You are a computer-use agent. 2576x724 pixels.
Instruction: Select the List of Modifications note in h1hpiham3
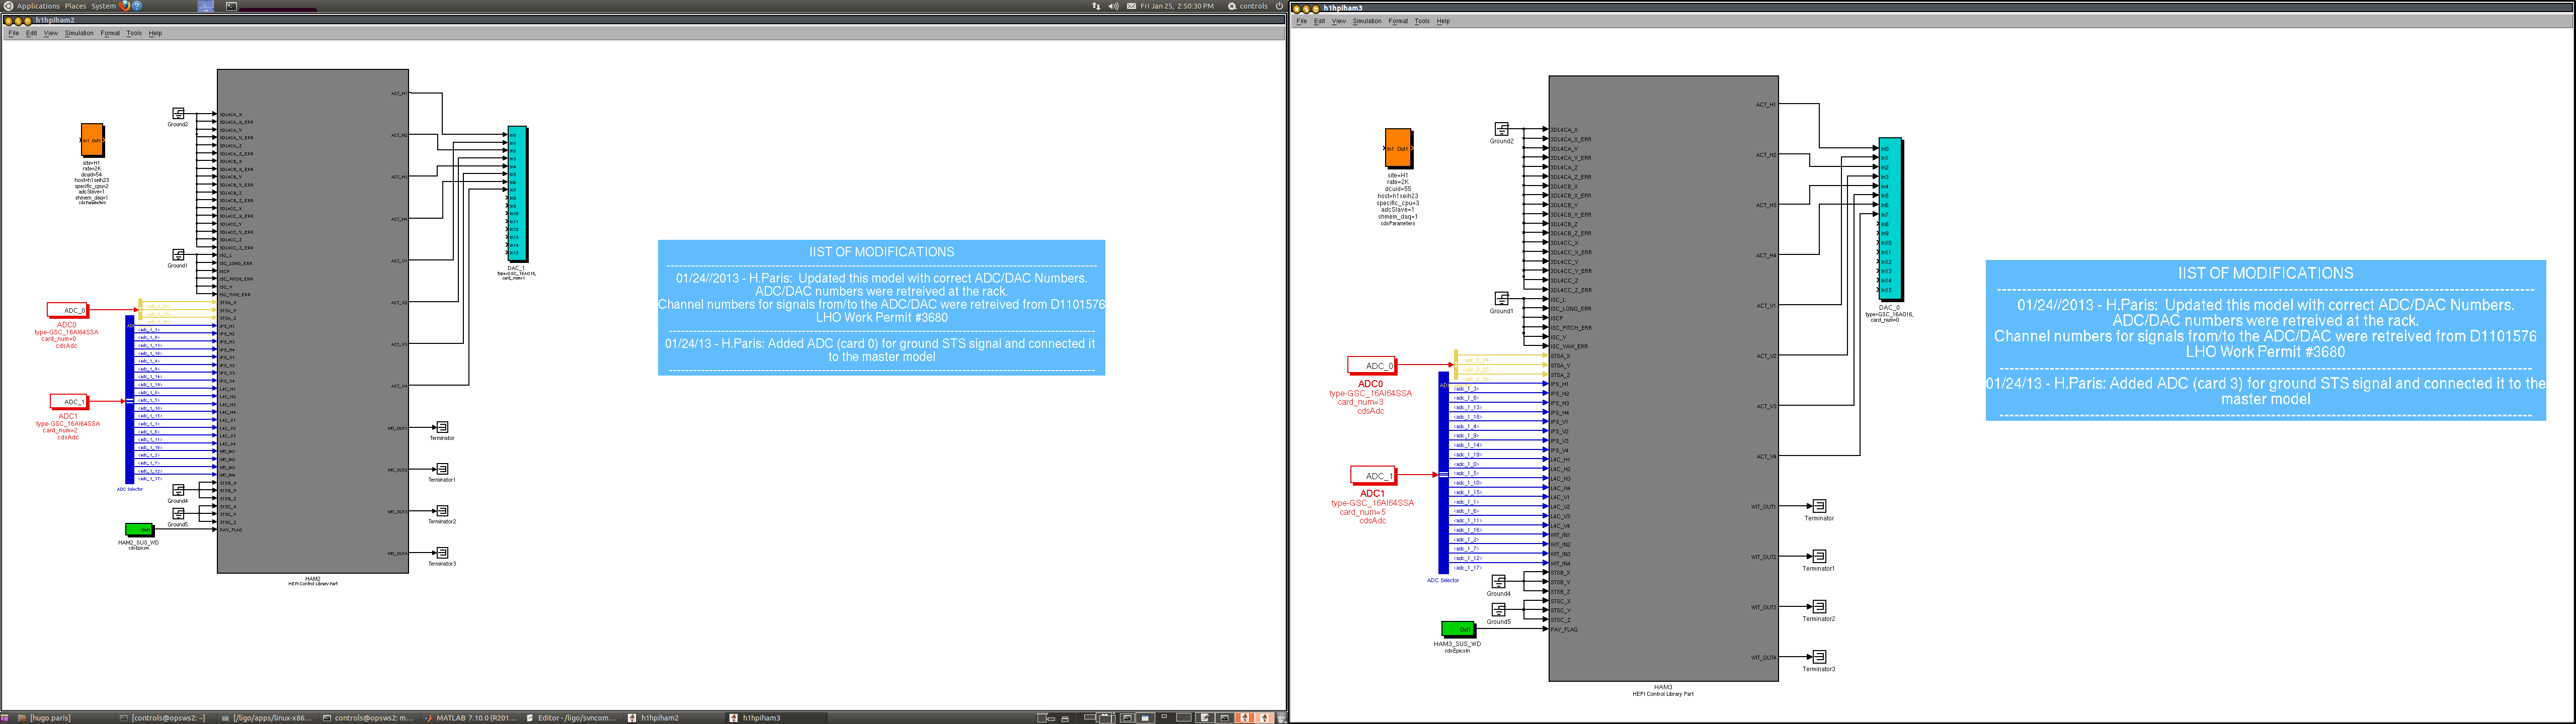click(x=2265, y=340)
